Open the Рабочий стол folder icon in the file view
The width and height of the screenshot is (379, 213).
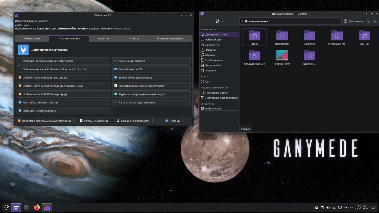point(282,57)
